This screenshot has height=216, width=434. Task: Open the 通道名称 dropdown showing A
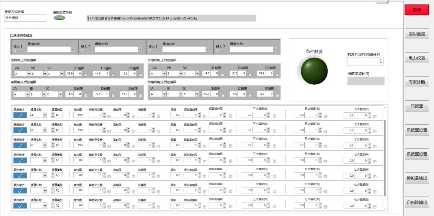click(x=45, y=115)
